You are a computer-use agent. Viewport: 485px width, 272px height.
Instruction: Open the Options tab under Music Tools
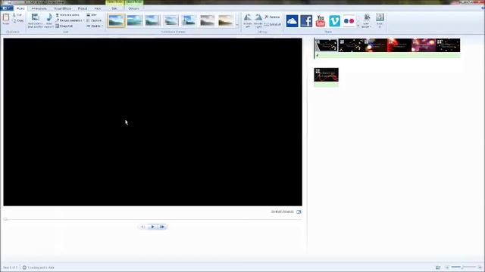click(x=133, y=8)
